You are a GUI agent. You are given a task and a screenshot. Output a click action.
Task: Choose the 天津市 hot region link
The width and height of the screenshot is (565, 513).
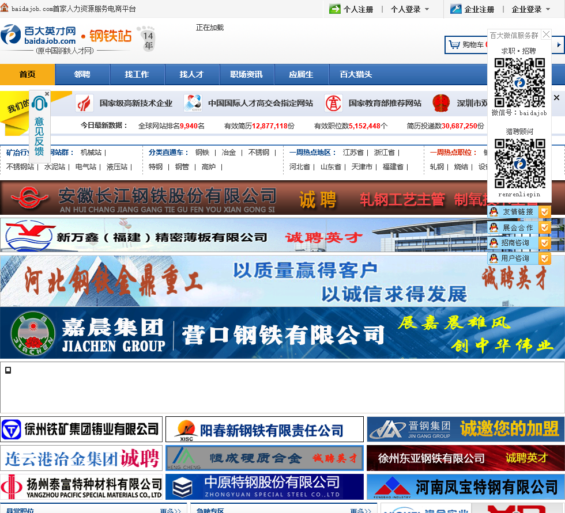tap(362, 167)
